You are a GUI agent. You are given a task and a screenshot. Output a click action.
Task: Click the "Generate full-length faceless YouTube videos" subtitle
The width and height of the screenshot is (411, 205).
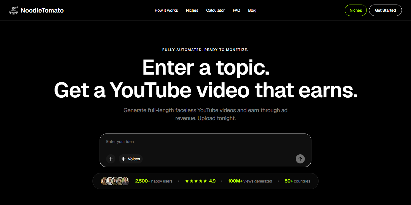click(205, 114)
